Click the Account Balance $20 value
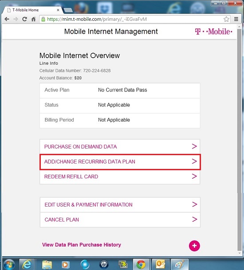Image resolution: width=244 pixels, height=270 pixels. pyautogui.click(x=78, y=78)
